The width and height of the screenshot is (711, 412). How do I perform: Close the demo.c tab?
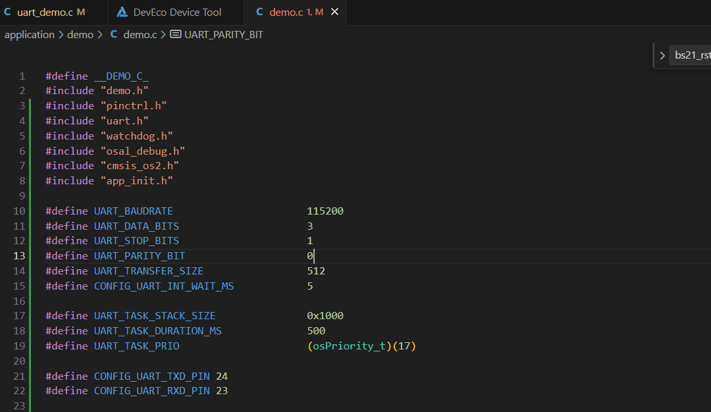(x=334, y=12)
